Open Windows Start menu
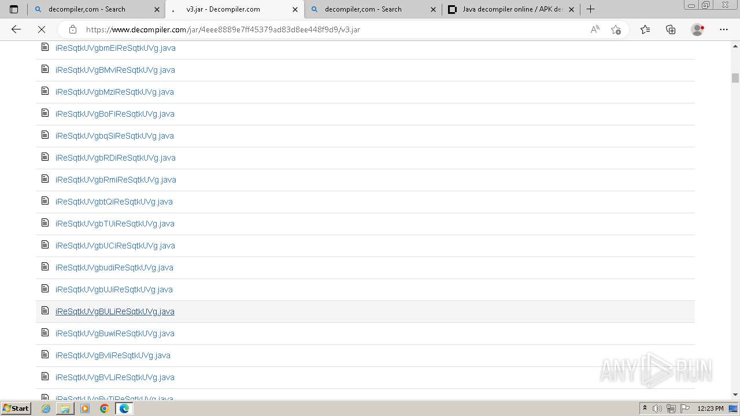Screen dimensions: 740x416 (16, 408)
